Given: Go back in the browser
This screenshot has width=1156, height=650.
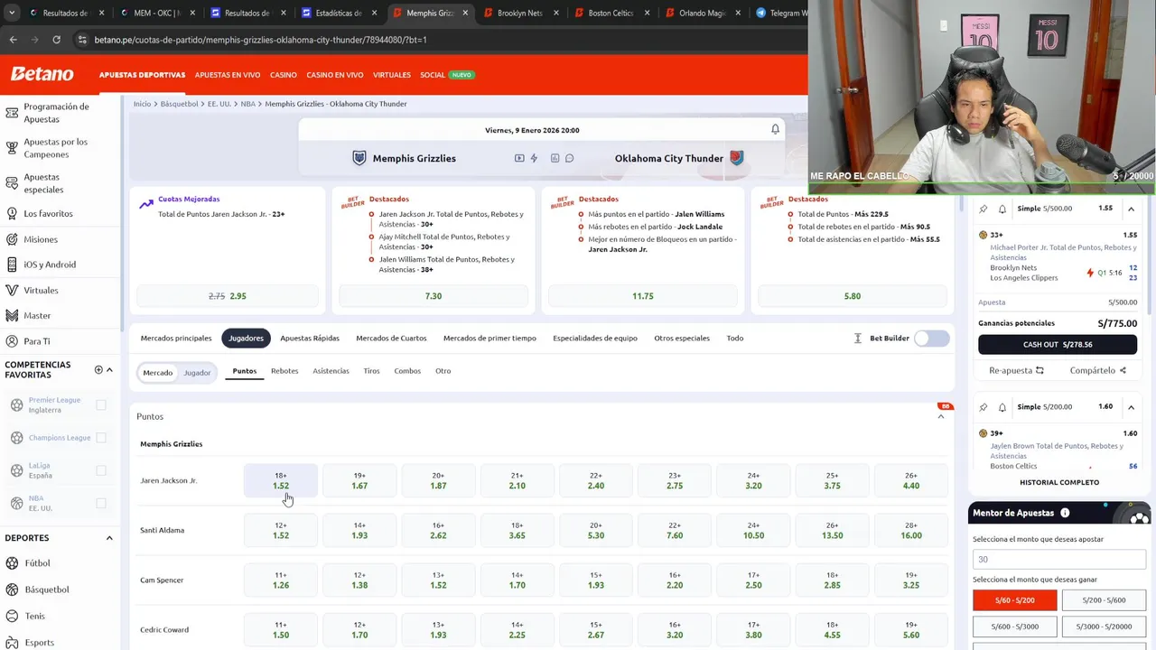Looking at the screenshot, I should click(x=13, y=40).
